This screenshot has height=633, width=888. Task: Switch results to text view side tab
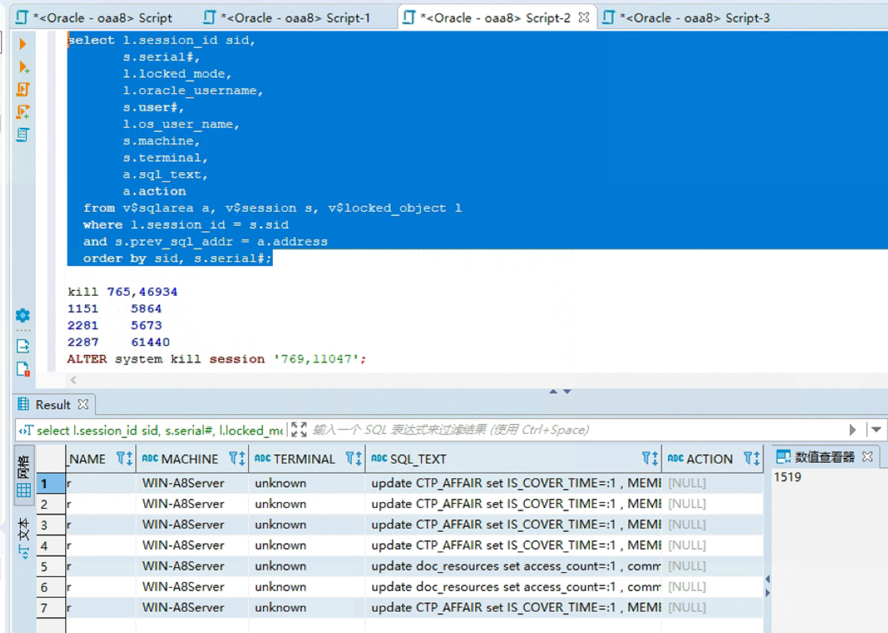[24, 538]
